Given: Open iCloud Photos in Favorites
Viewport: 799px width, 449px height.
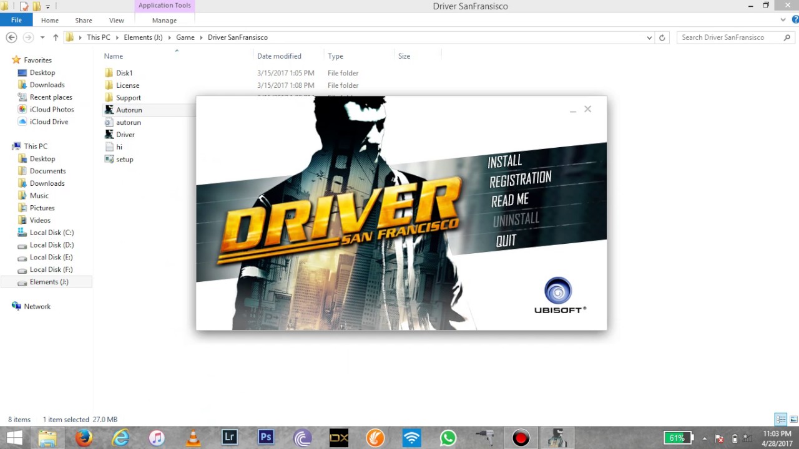Looking at the screenshot, I should pos(52,110).
